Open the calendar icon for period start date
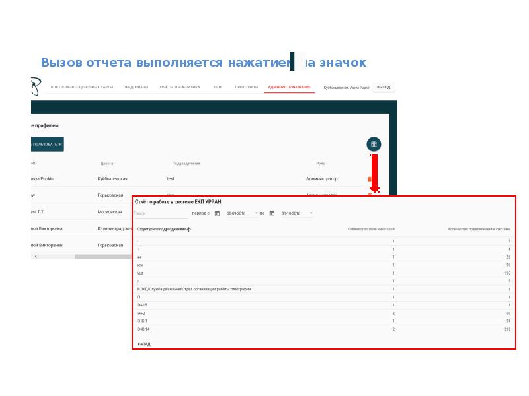Image resolution: width=529 pixels, height=396 pixels. [218, 213]
